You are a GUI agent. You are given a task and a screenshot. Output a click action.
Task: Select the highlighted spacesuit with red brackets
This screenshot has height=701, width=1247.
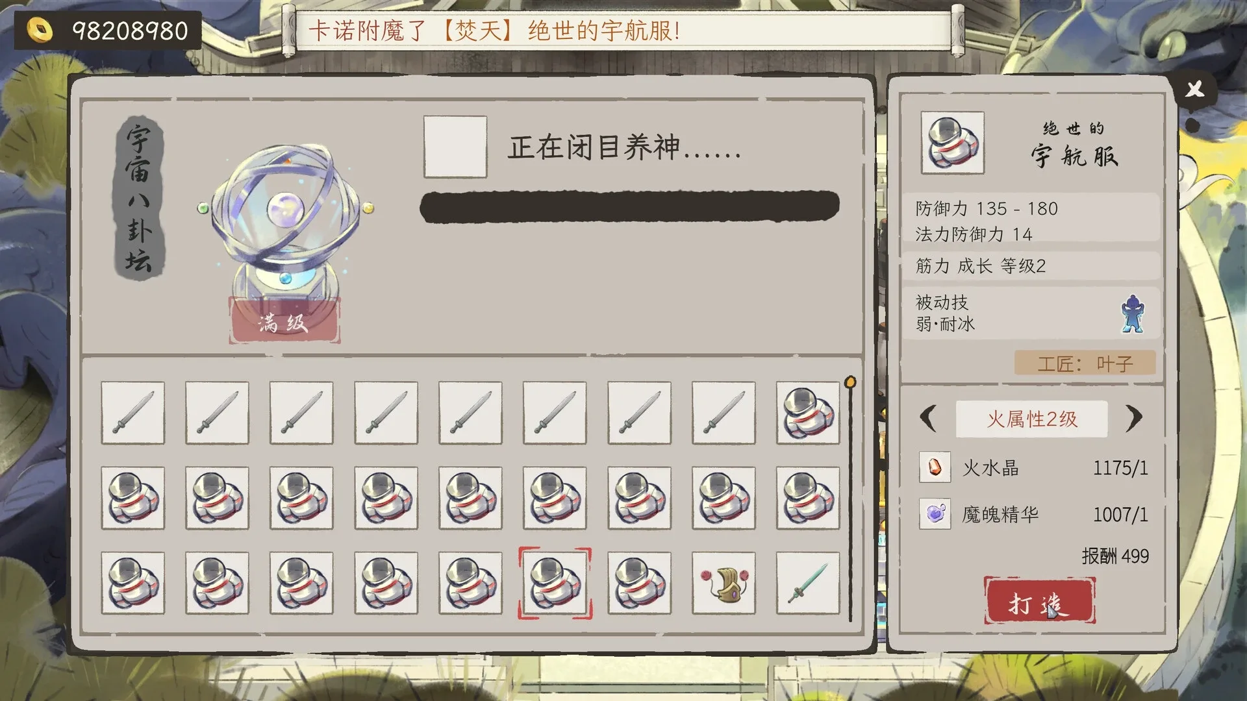click(x=555, y=583)
